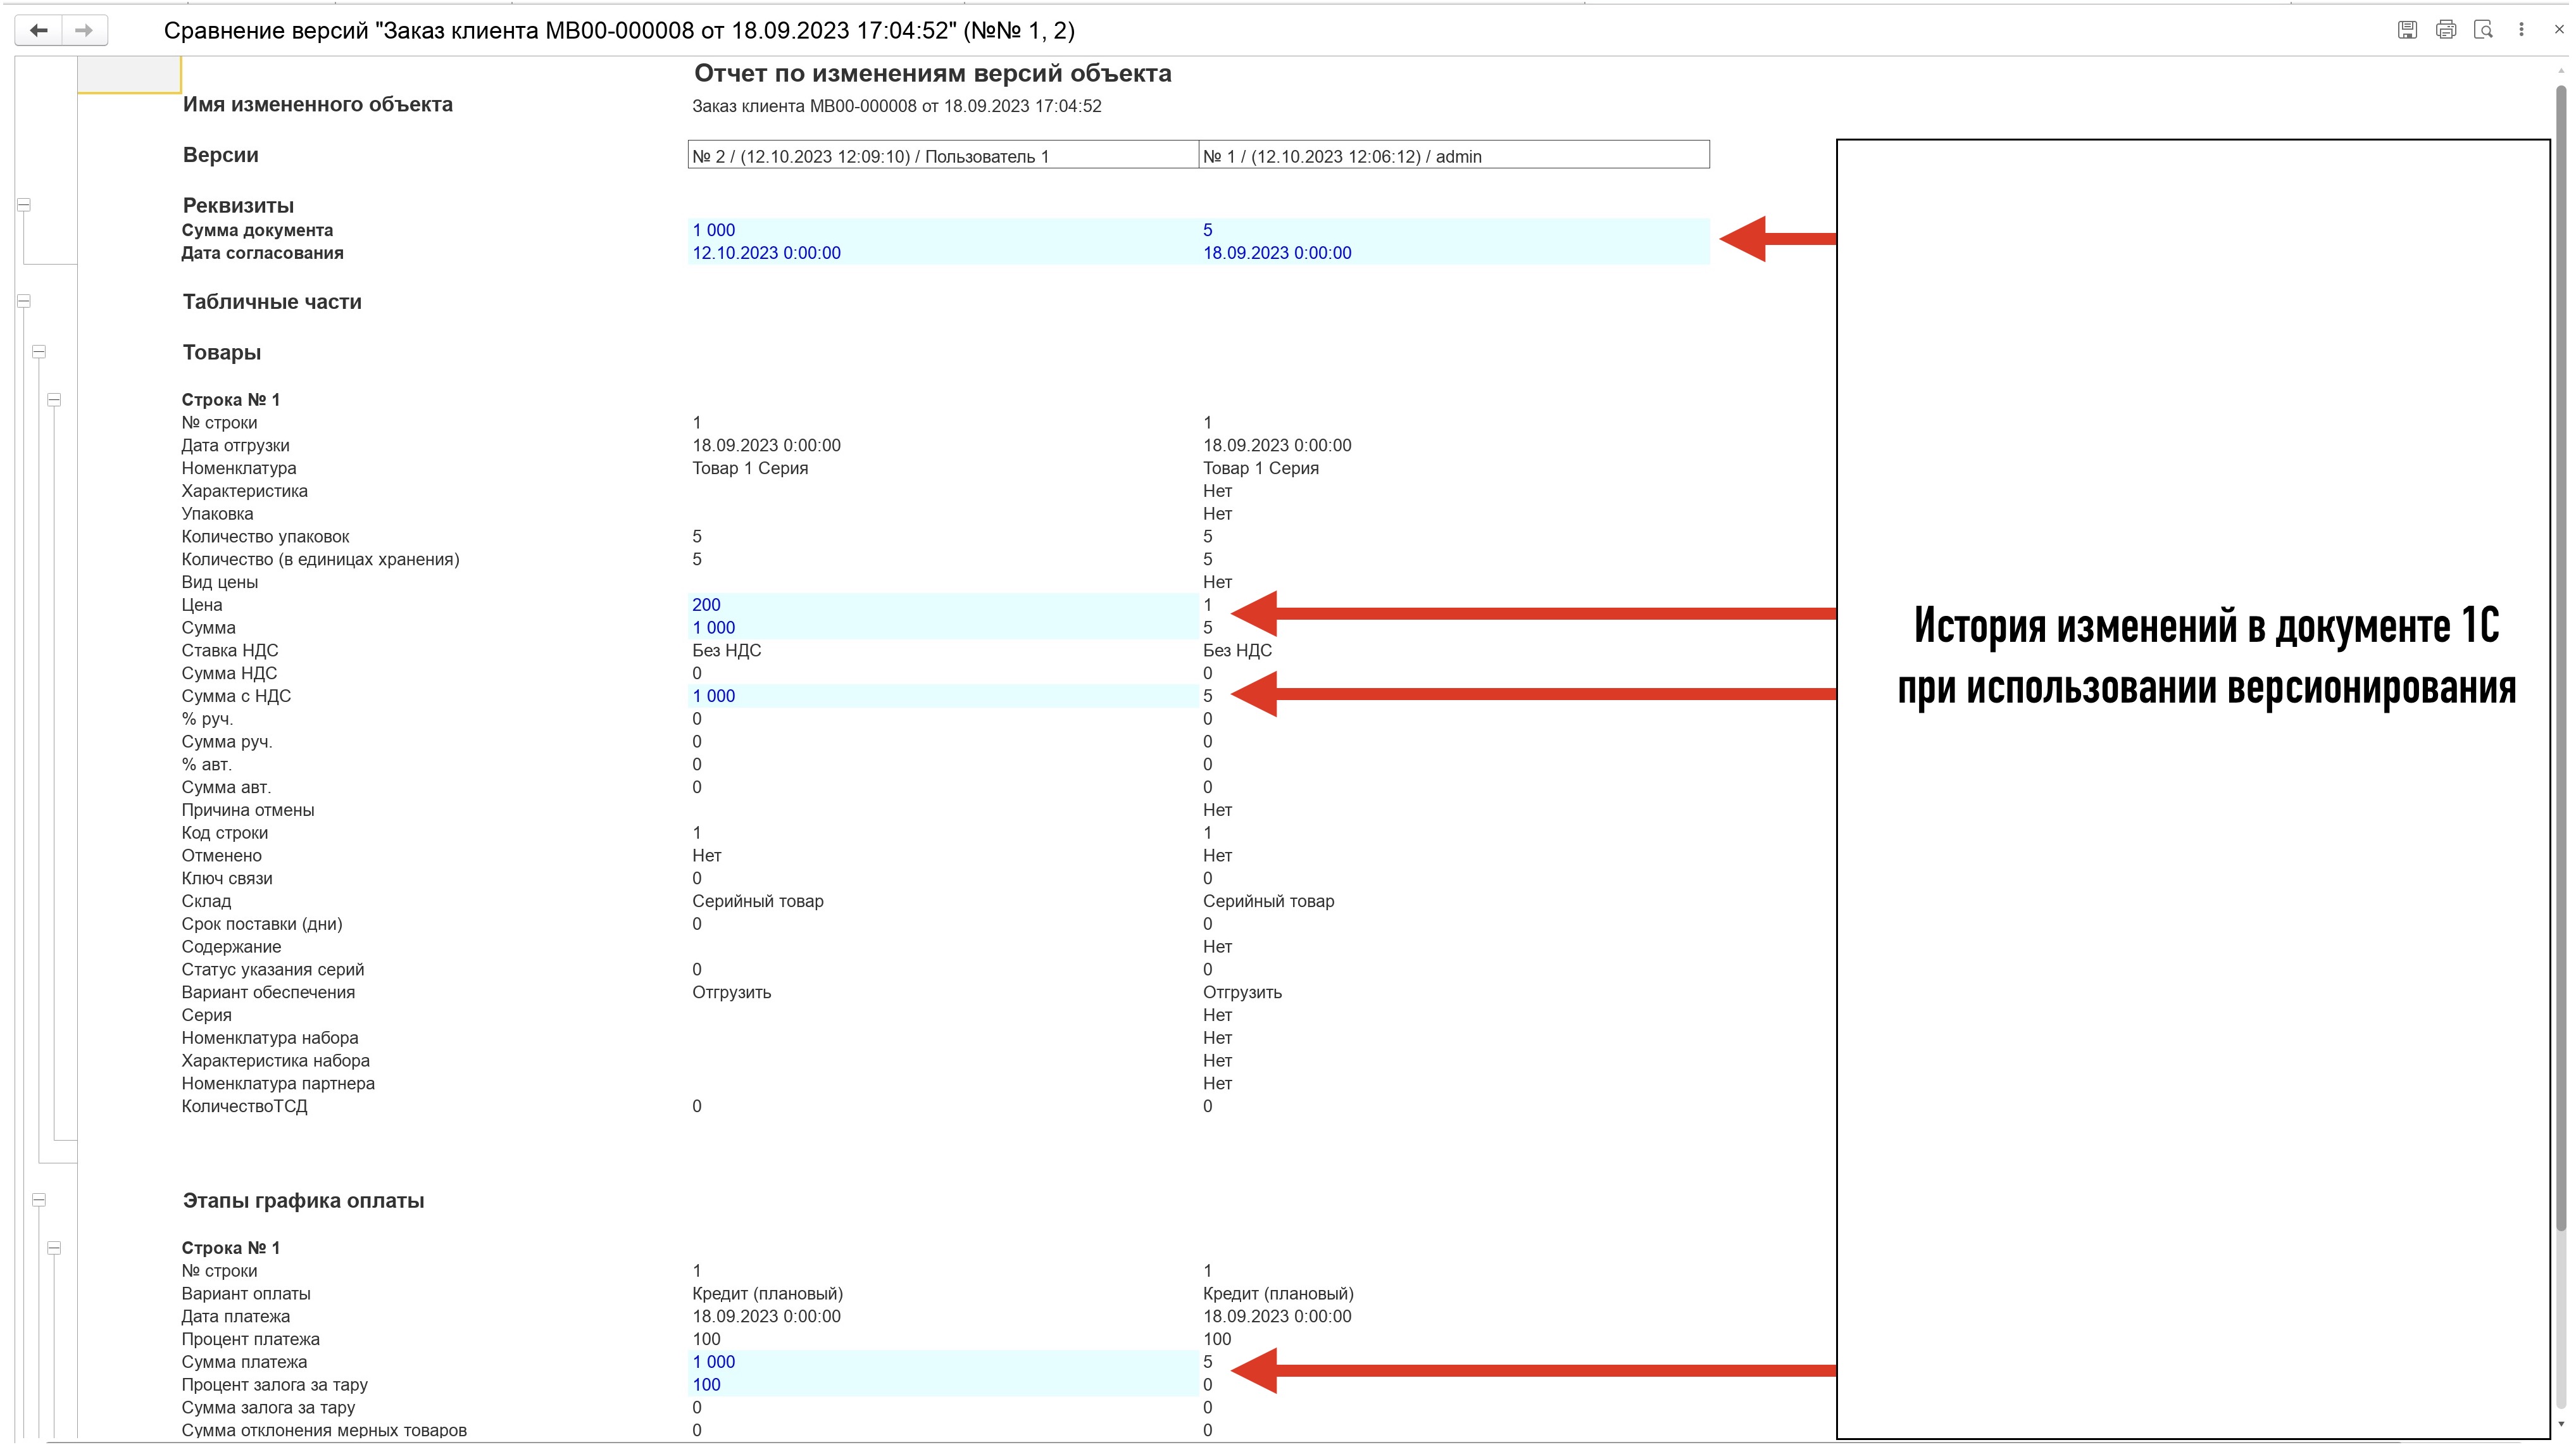The width and height of the screenshot is (2576, 1447).
Task: Save the version comparison report
Action: (2407, 30)
